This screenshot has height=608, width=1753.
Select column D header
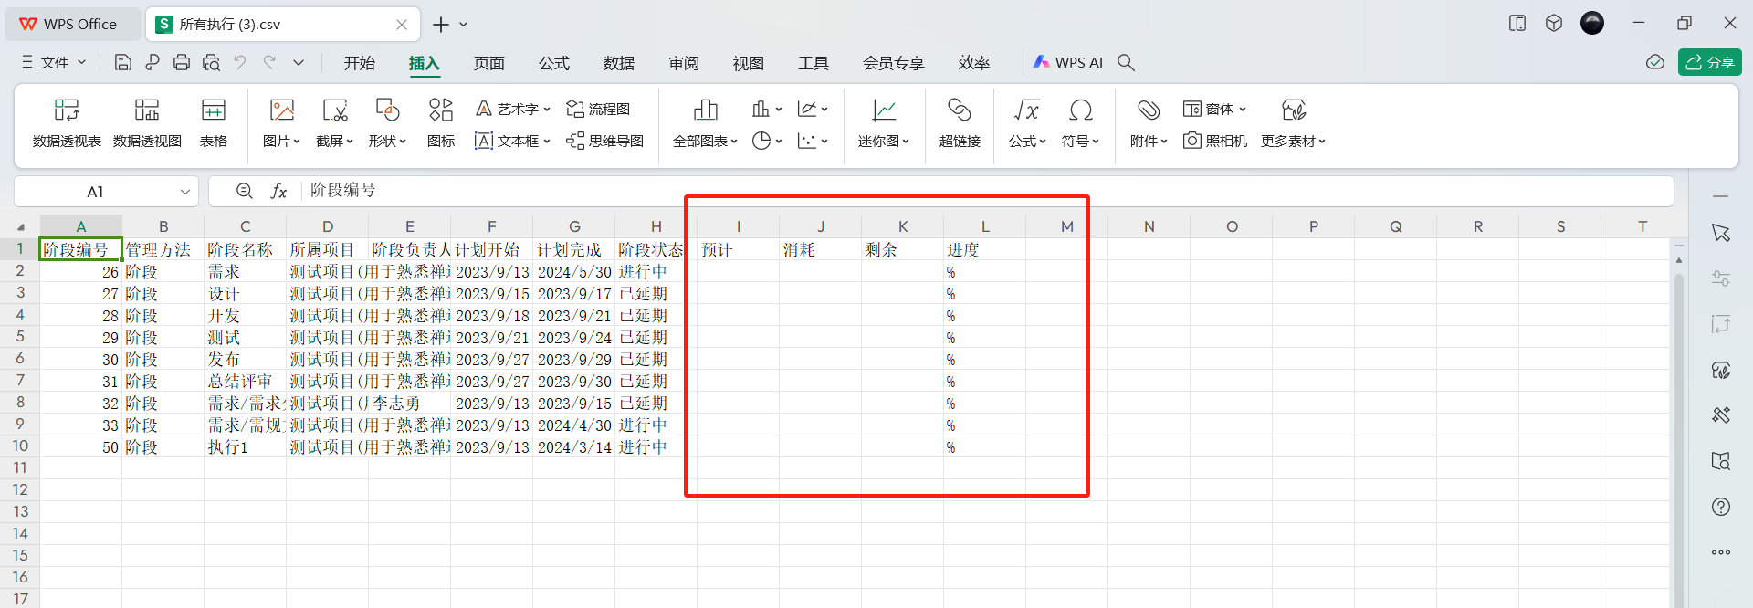tap(328, 226)
